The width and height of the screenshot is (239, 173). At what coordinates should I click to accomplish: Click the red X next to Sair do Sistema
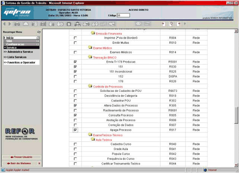39,164
